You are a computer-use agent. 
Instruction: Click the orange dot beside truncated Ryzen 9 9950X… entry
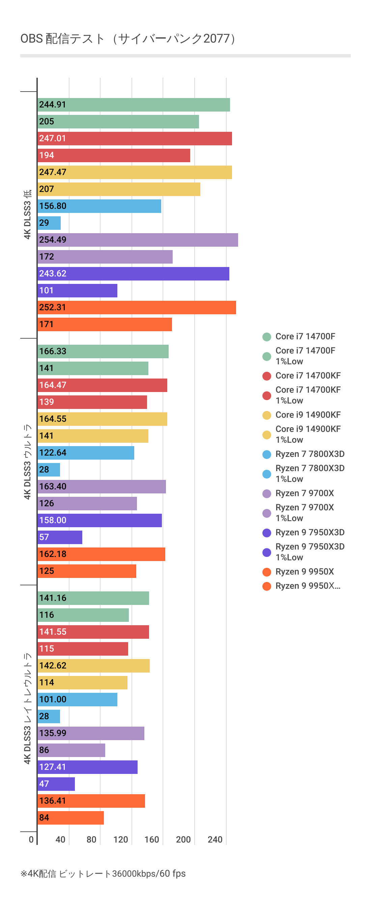pos(267,586)
